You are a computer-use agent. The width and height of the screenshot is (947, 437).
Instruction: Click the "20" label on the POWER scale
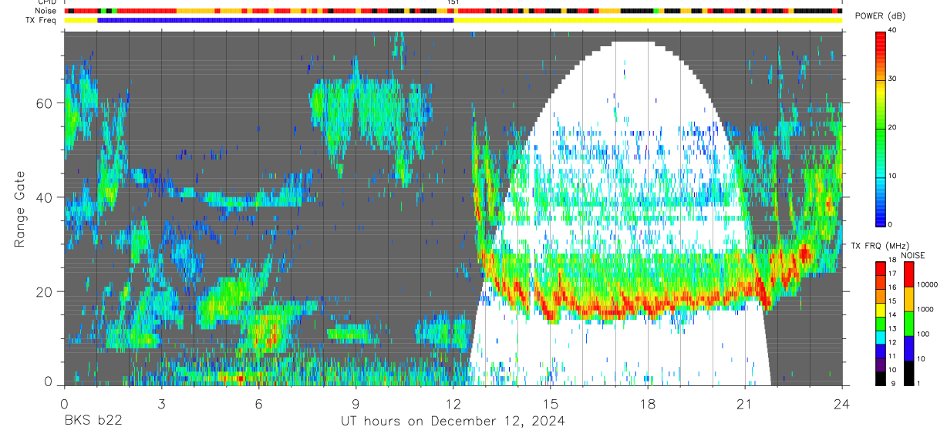pyautogui.click(x=894, y=127)
